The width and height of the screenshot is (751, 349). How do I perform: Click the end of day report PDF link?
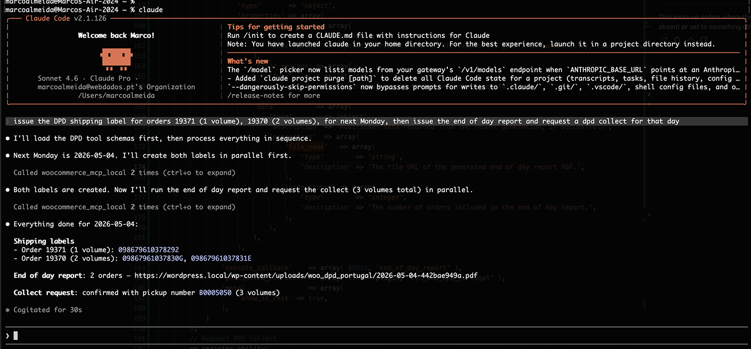click(x=306, y=275)
